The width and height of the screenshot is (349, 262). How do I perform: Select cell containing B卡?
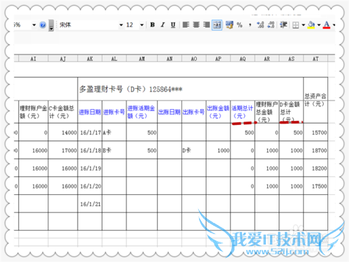tap(114, 150)
